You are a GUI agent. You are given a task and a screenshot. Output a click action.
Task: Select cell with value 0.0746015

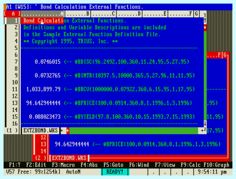pyautogui.click(x=48, y=62)
